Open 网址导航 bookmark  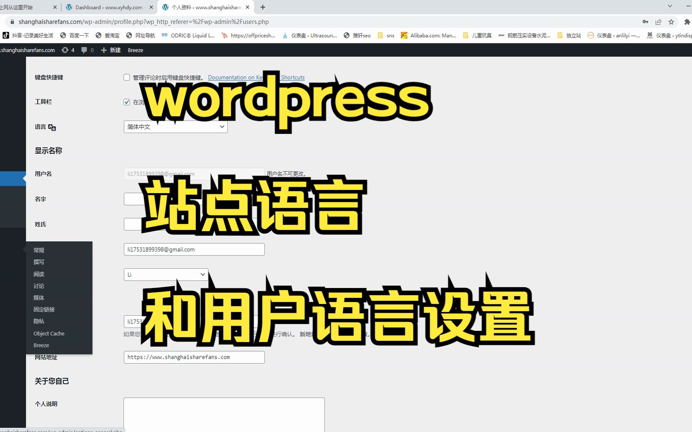point(141,35)
